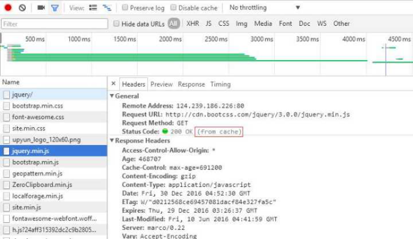
Task: Open the Headers tab
Action: 133,84
